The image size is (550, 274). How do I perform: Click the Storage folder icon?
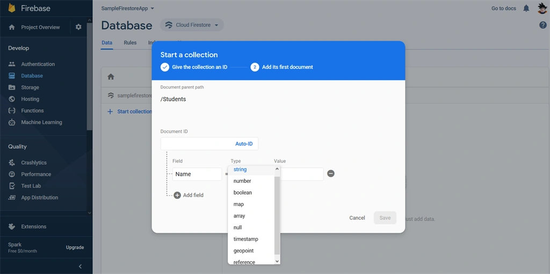coord(12,87)
